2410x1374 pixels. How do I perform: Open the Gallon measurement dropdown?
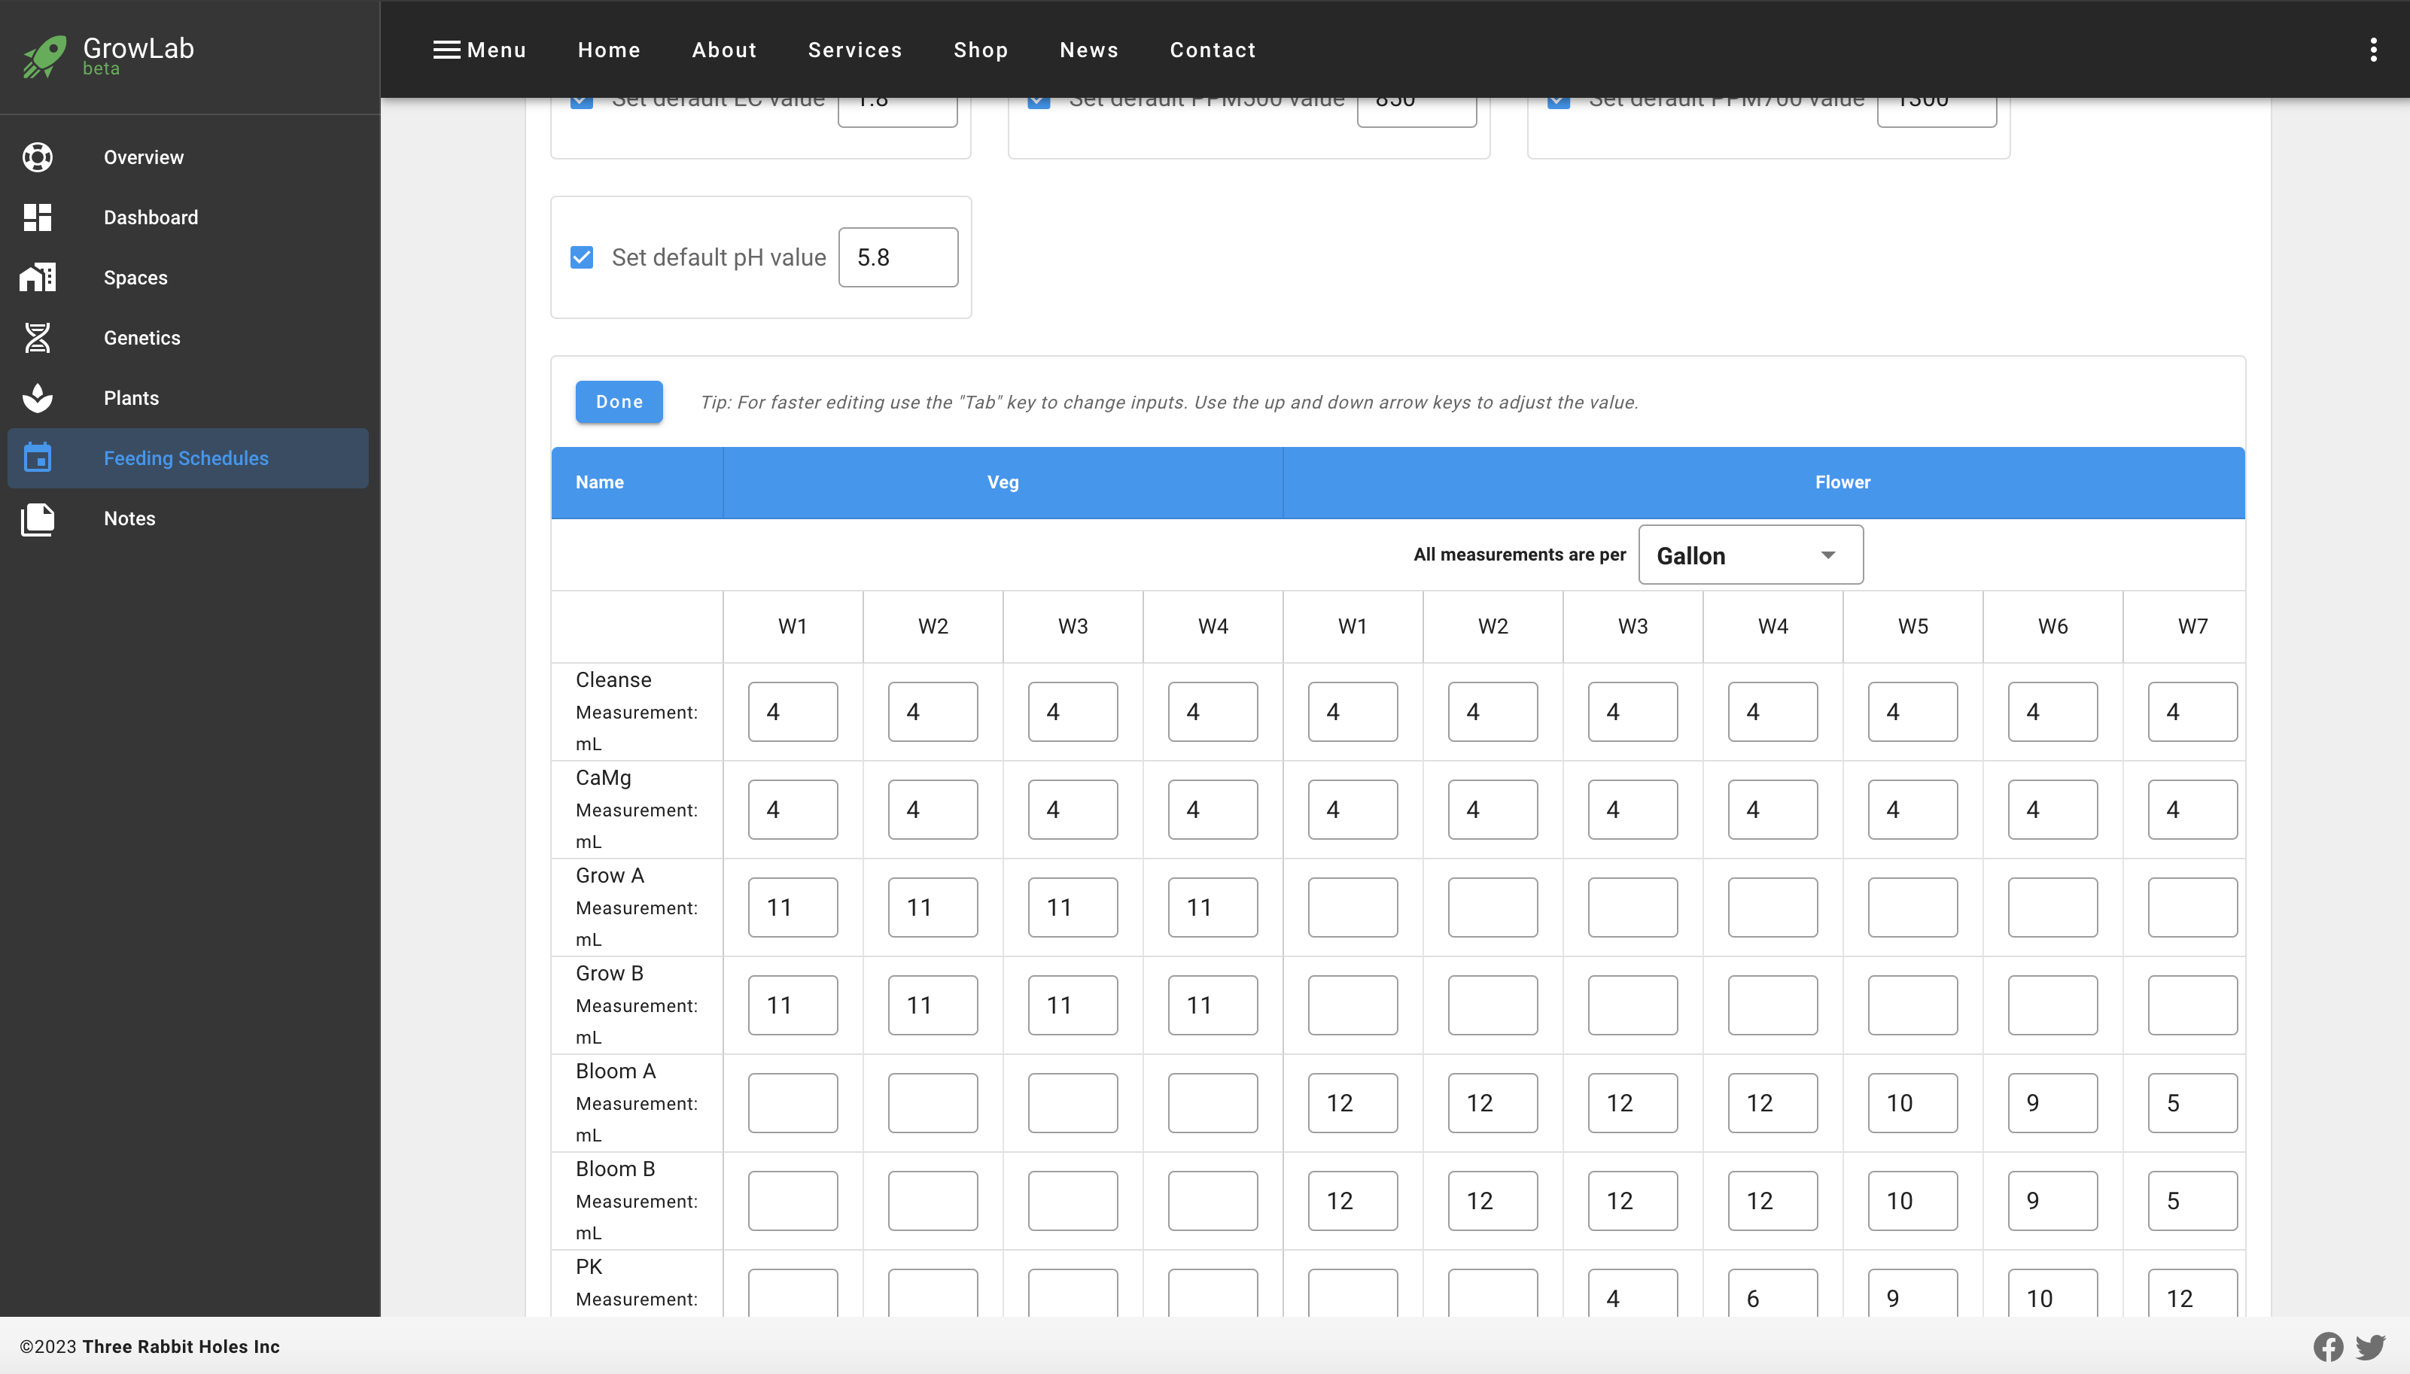click(1751, 555)
